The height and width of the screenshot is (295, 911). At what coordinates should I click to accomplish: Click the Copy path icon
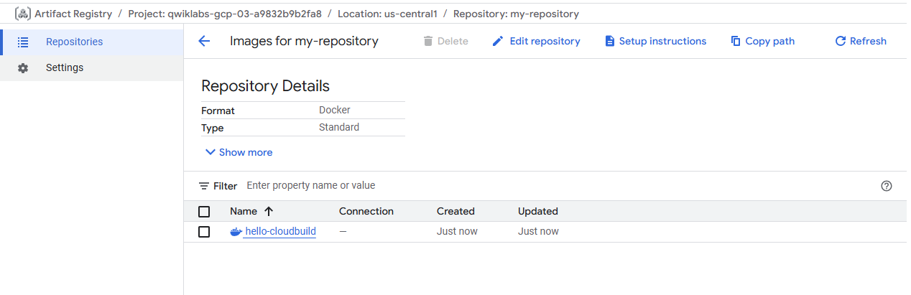(736, 42)
